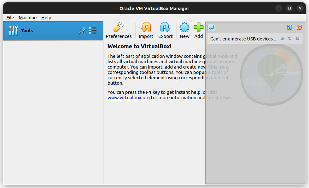
Task: Export an appliance
Action: 165,30
